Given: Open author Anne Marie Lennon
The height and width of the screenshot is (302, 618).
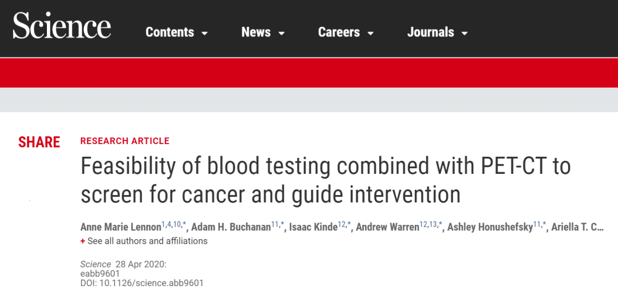Looking at the screenshot, I should [x=120, y=228].
